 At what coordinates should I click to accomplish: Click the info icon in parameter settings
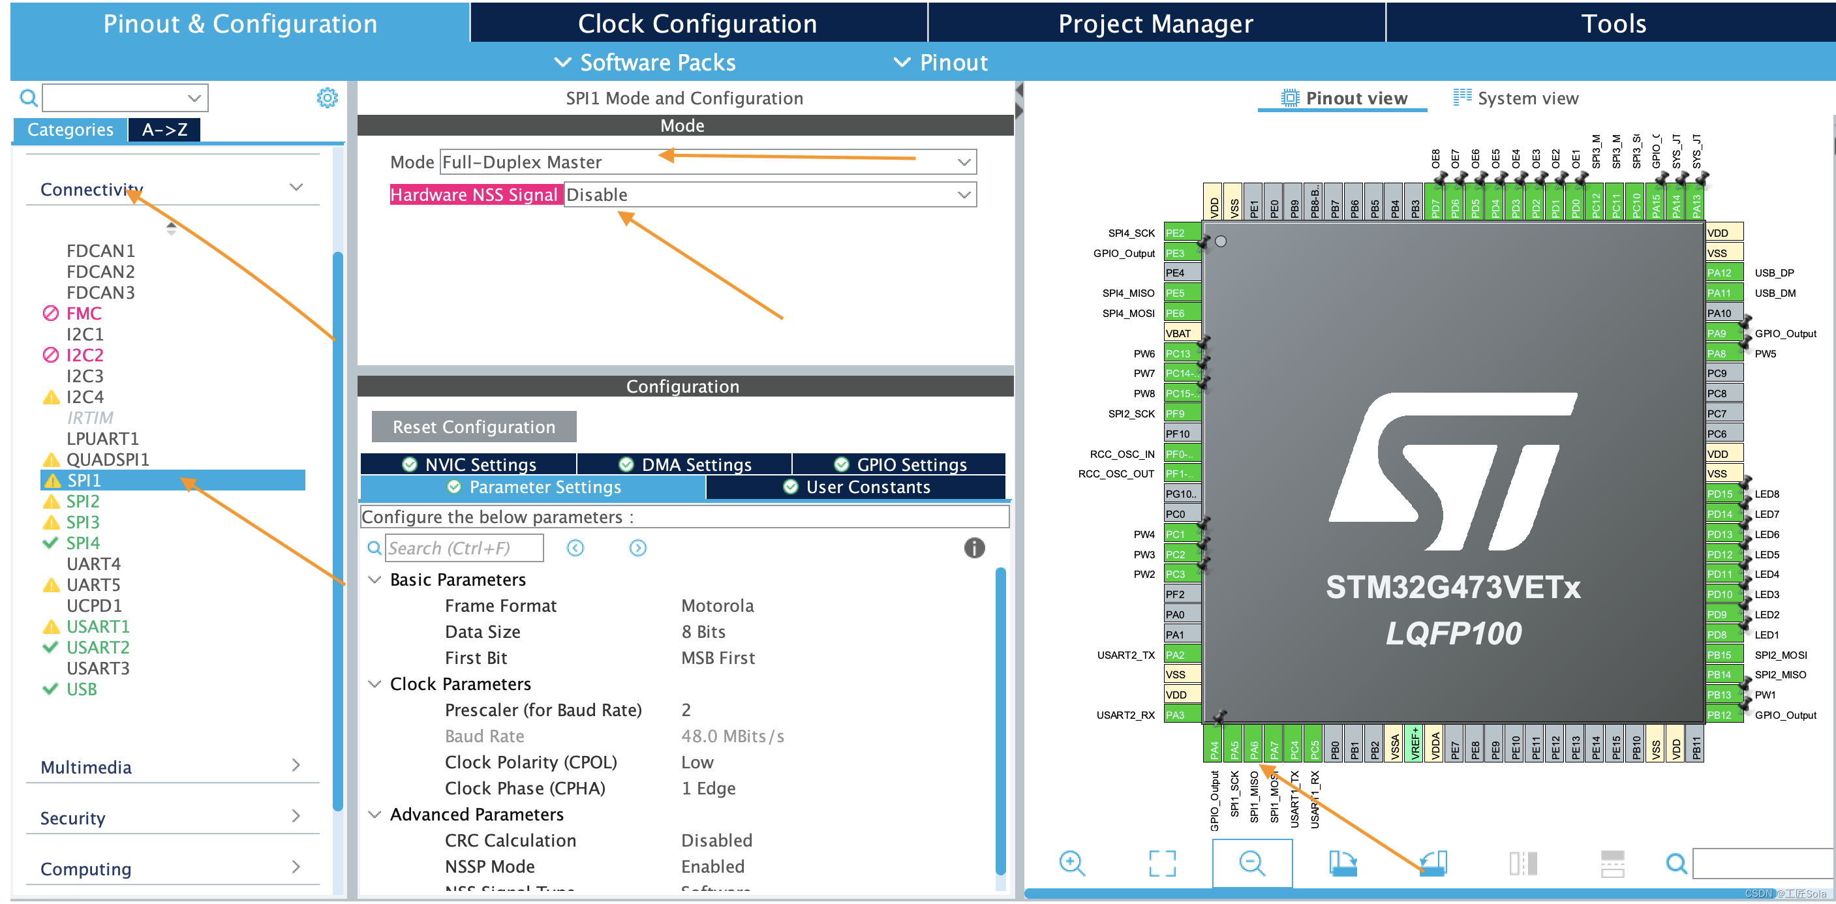974,548
